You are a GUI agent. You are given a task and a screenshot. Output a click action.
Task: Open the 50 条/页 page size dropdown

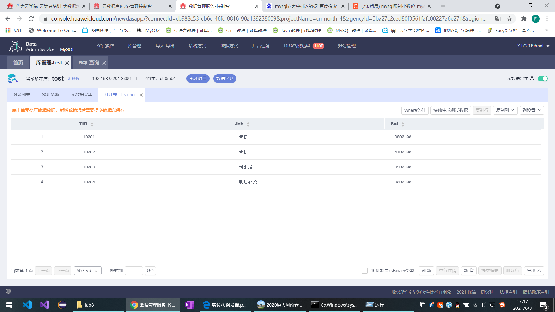coord(88,271)
